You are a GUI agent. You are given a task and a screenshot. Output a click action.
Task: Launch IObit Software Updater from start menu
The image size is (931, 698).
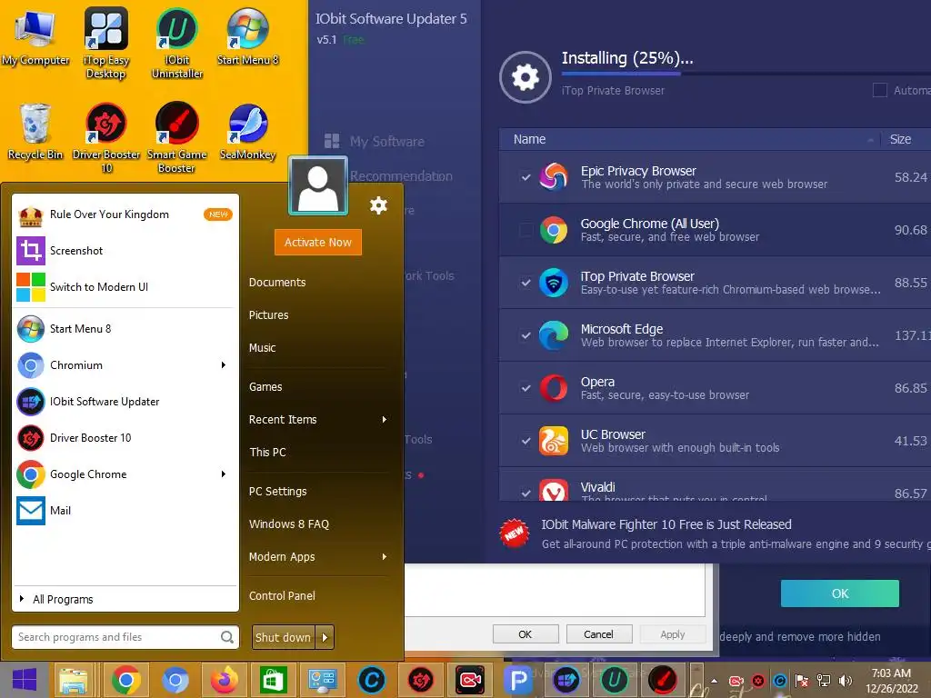pos(125,401)
